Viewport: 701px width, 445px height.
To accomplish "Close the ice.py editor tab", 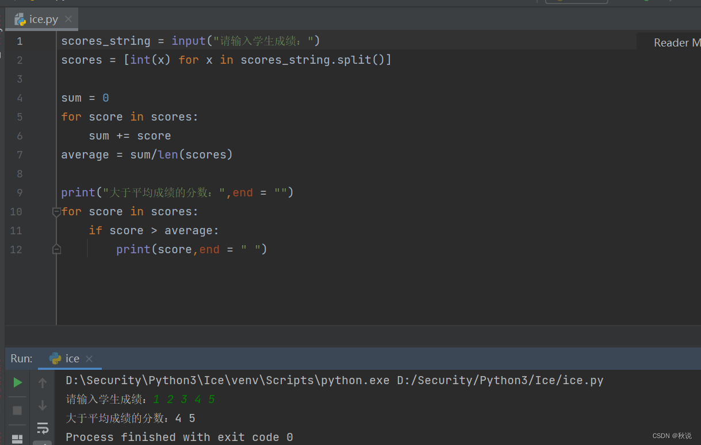I will [x=68, y=19].
